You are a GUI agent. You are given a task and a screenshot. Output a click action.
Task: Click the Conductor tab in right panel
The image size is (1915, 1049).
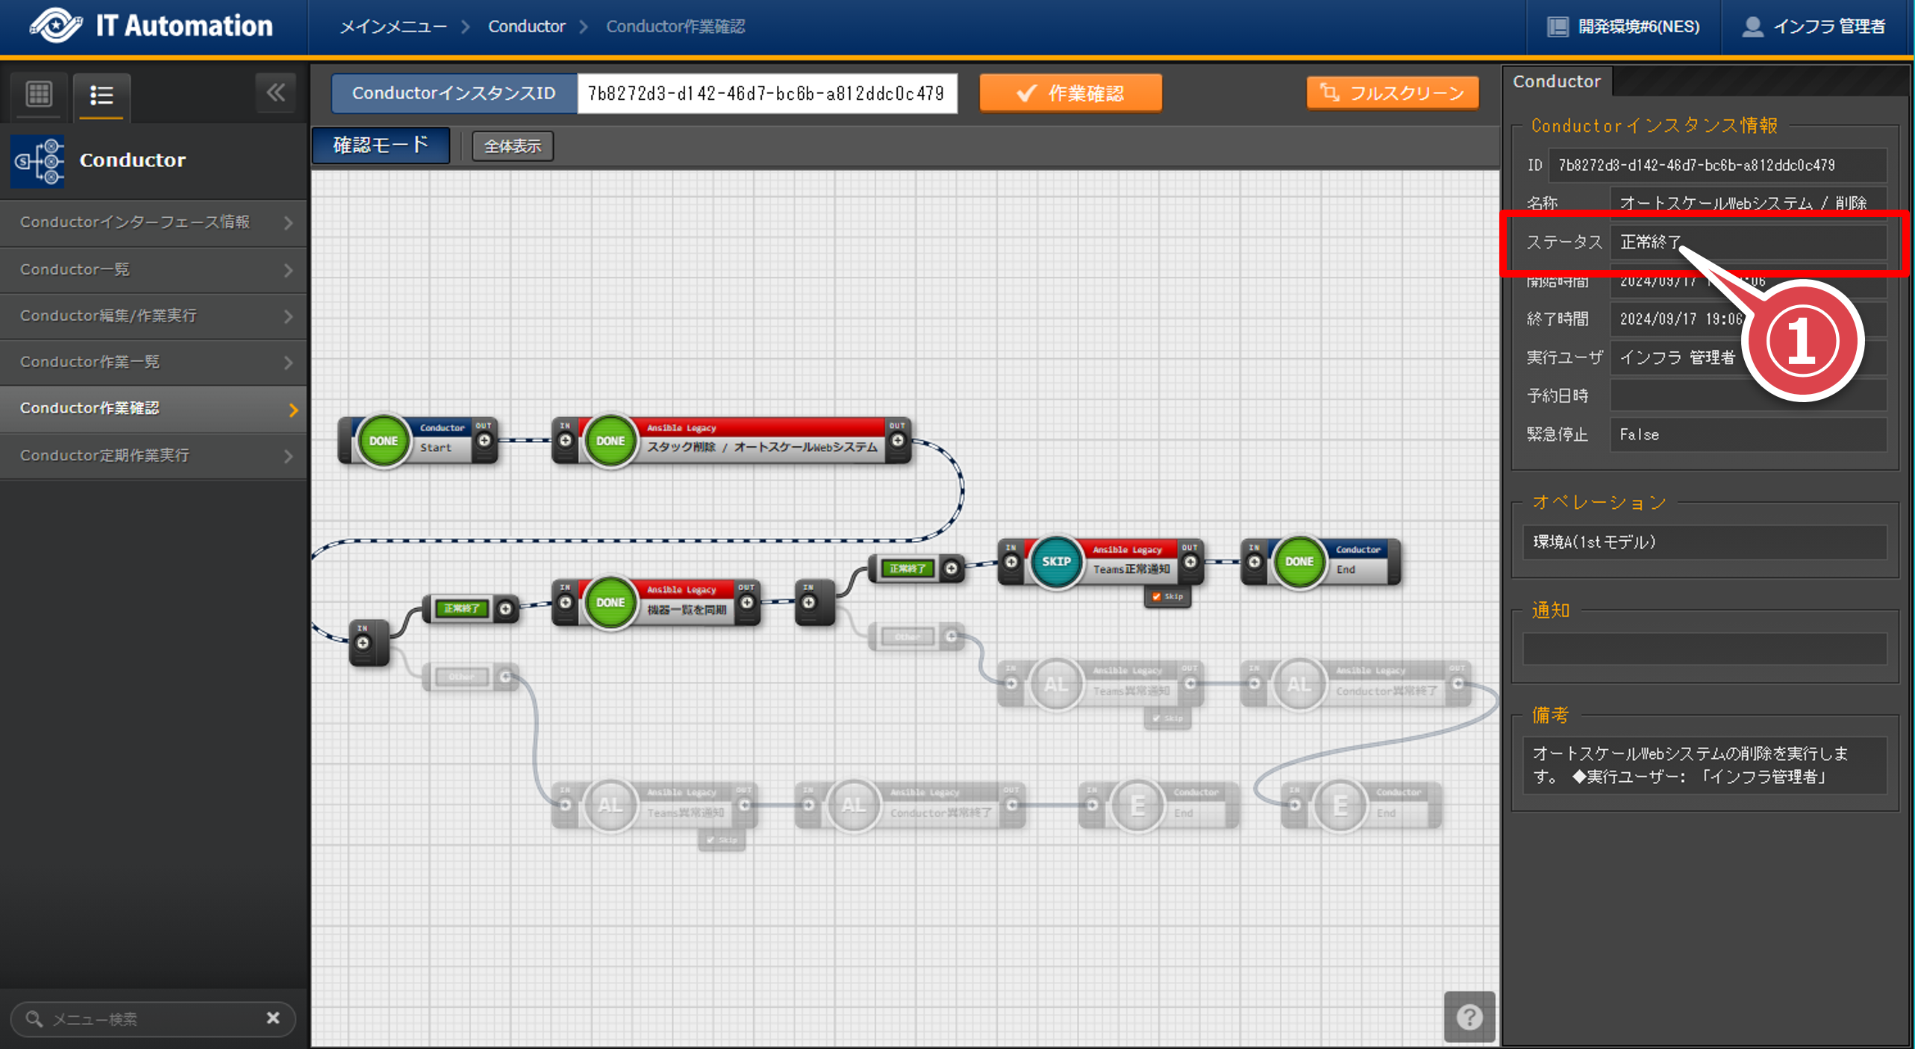[x=1556, y=81]
